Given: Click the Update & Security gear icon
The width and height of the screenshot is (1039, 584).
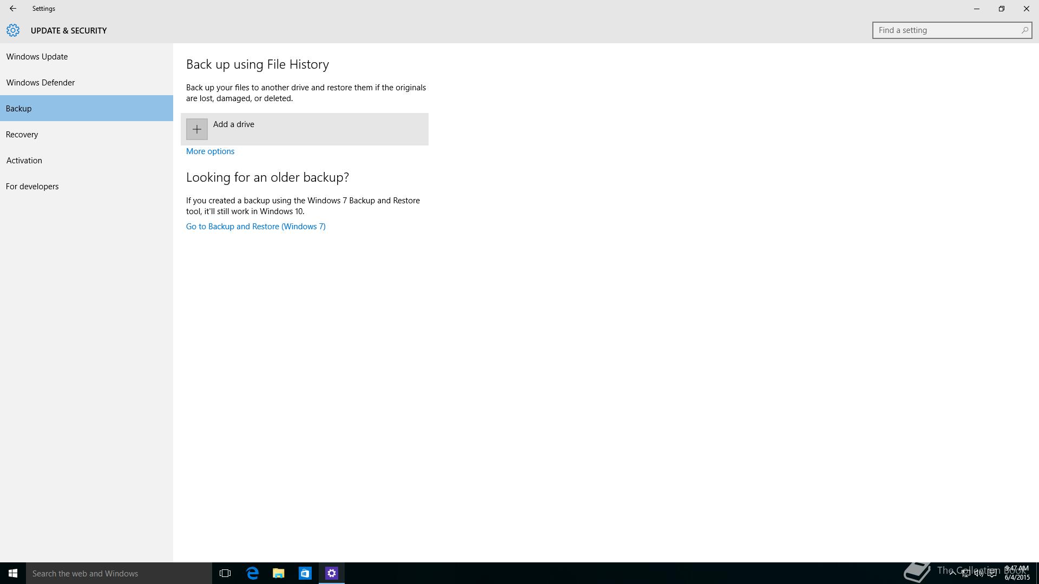Looking at the screenshot, I should (13, 30).
